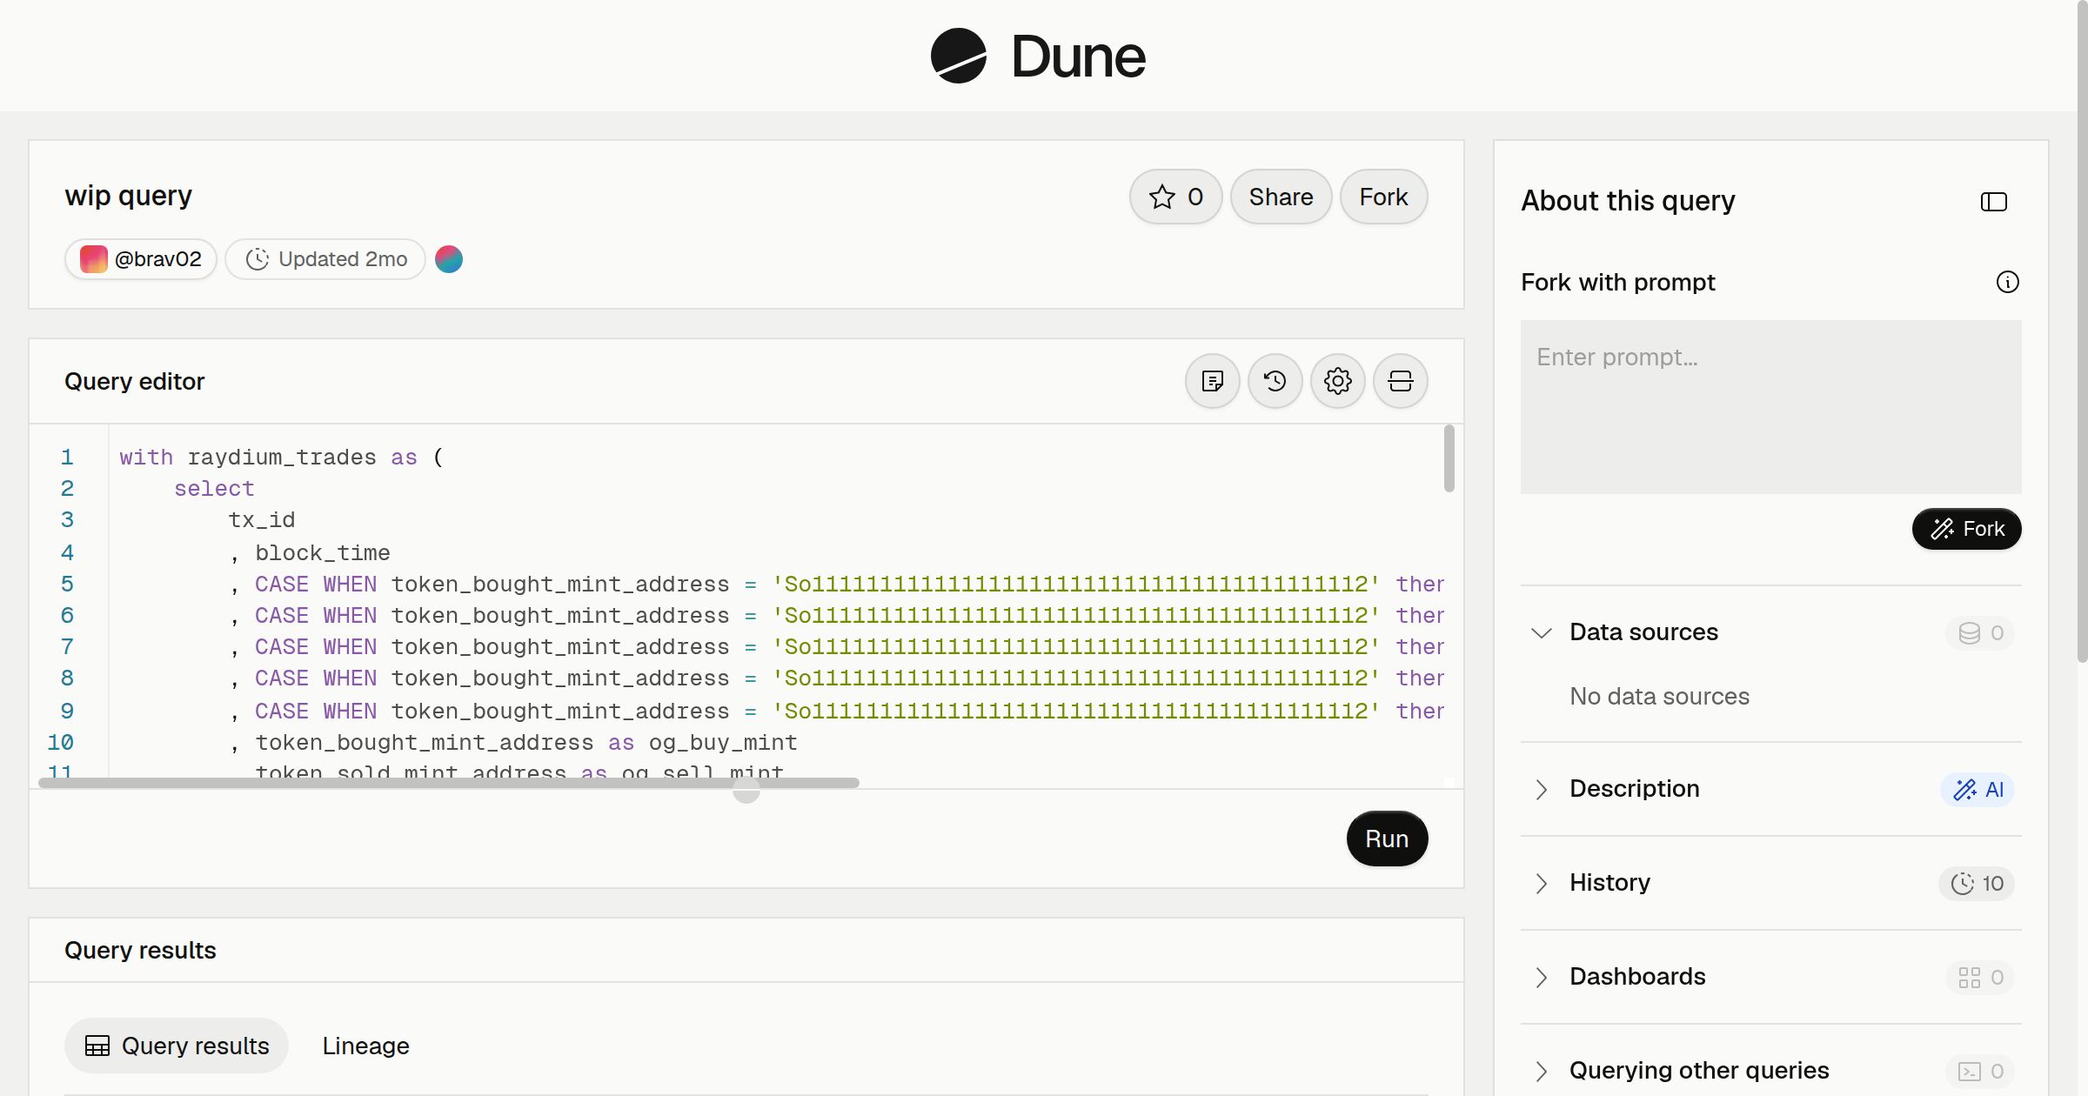Click the 'block_time' code line
Image resolution: width=2088 pixels, height=1096 pixels.
[322, 553]
